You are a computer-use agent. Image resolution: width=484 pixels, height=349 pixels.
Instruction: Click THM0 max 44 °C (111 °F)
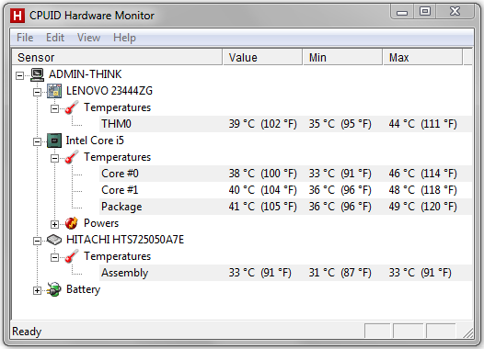coord(423,124)
